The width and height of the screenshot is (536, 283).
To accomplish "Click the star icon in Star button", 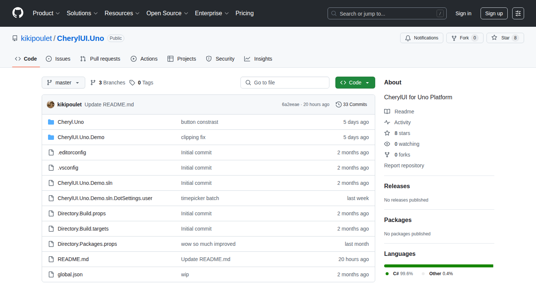I will (x=494, y=38).
